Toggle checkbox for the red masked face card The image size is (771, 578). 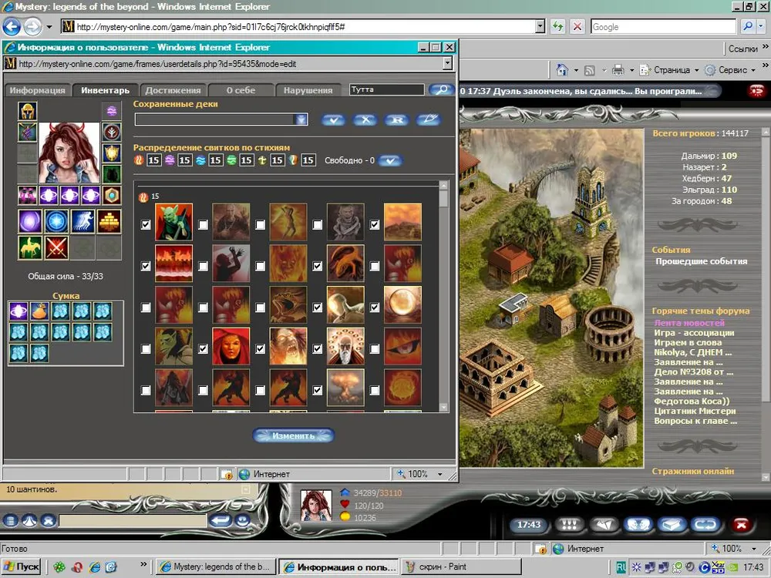[204, 349]
